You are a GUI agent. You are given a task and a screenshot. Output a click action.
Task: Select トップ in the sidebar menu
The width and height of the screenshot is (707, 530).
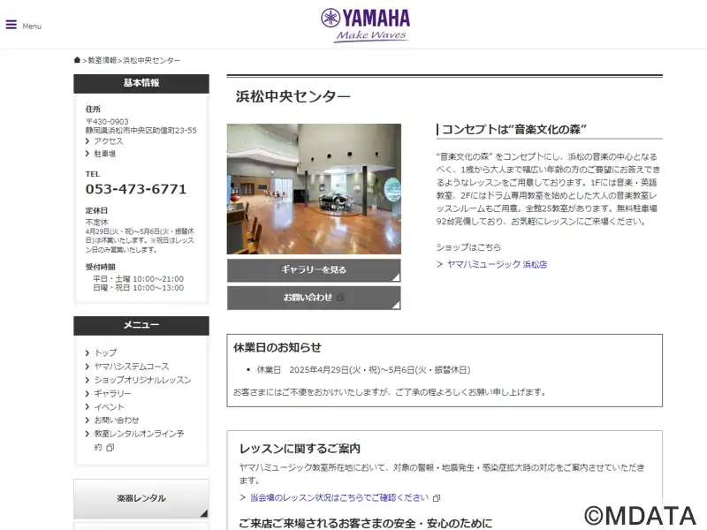tap(105, 352)
